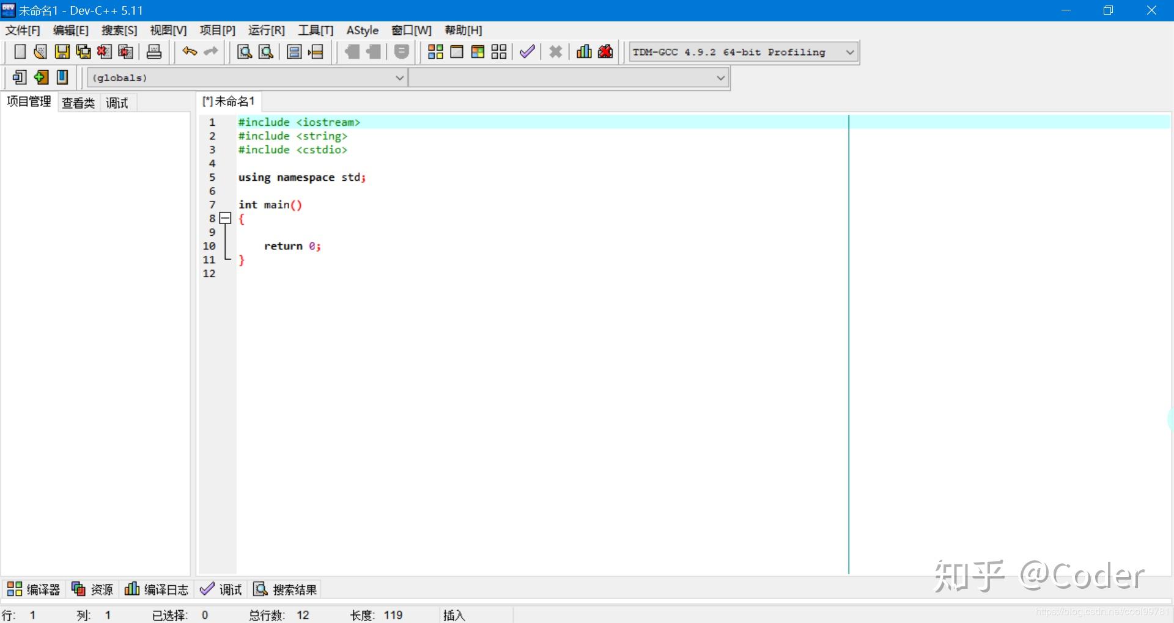Create a new source file
This screenshot has height=623, width=1174.
click(x=20, y=52)
